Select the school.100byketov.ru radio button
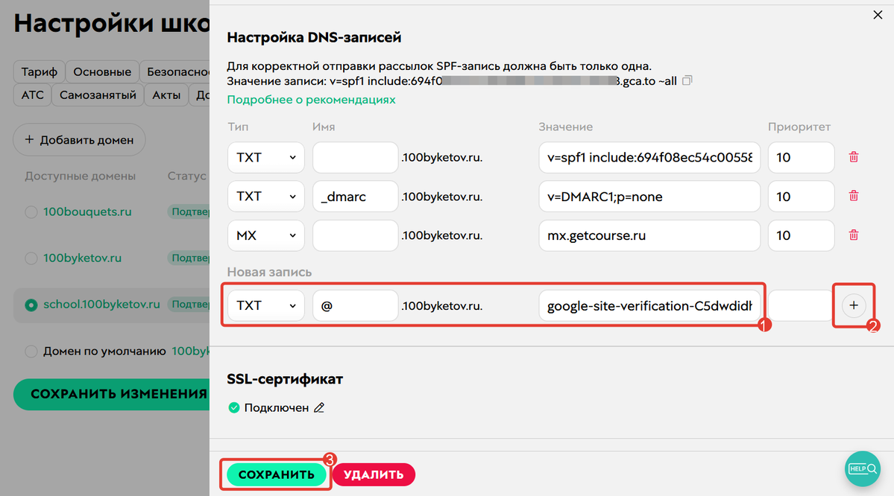 tap(31, 305)
